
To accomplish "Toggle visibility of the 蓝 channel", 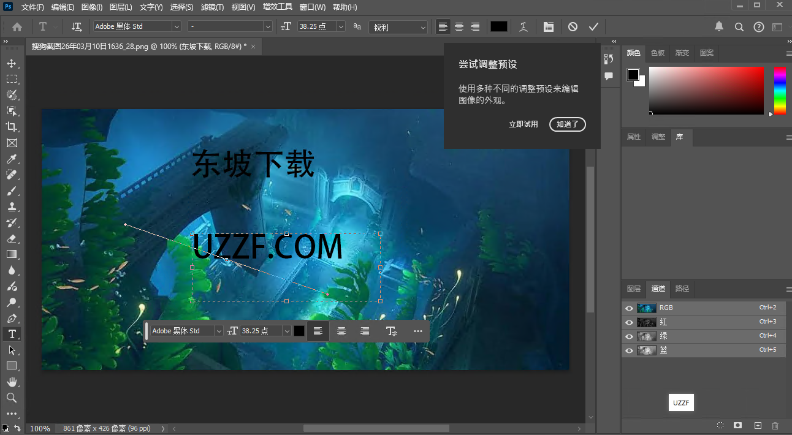I will (x=629, y=350).
